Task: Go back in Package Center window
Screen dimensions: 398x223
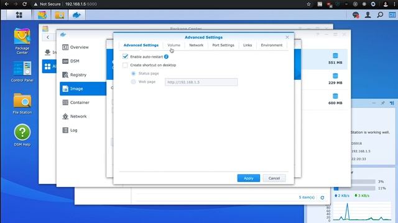Action: click(x=48, y=37)
